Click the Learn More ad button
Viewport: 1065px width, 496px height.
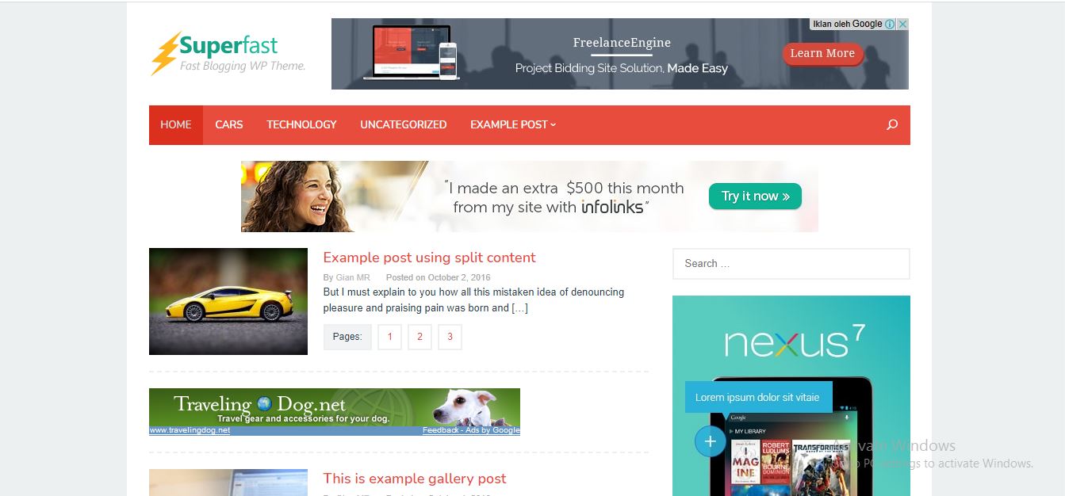click(x=822, y=53)
